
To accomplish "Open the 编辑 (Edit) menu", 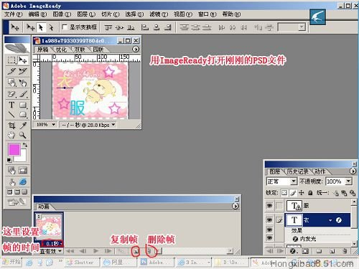I will (37, 14).
